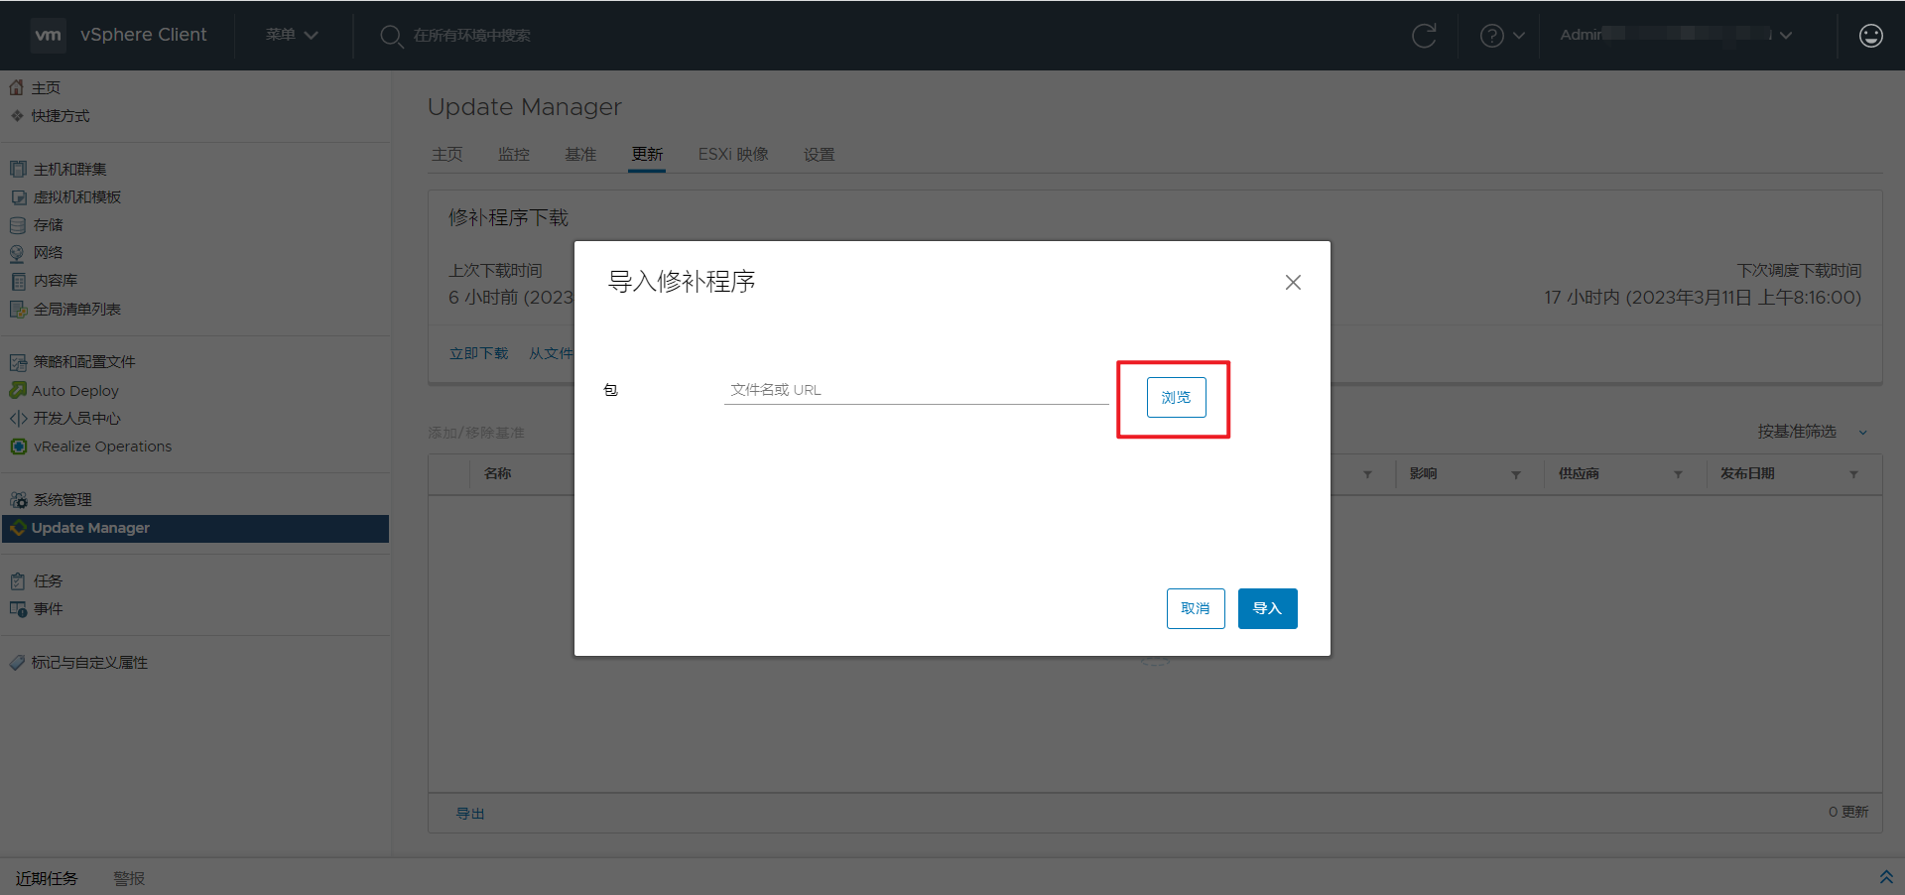This screenshot has width=1905, height=895.
Task: Click the 主页 home icon in sidebar
Action: point(17,87)
